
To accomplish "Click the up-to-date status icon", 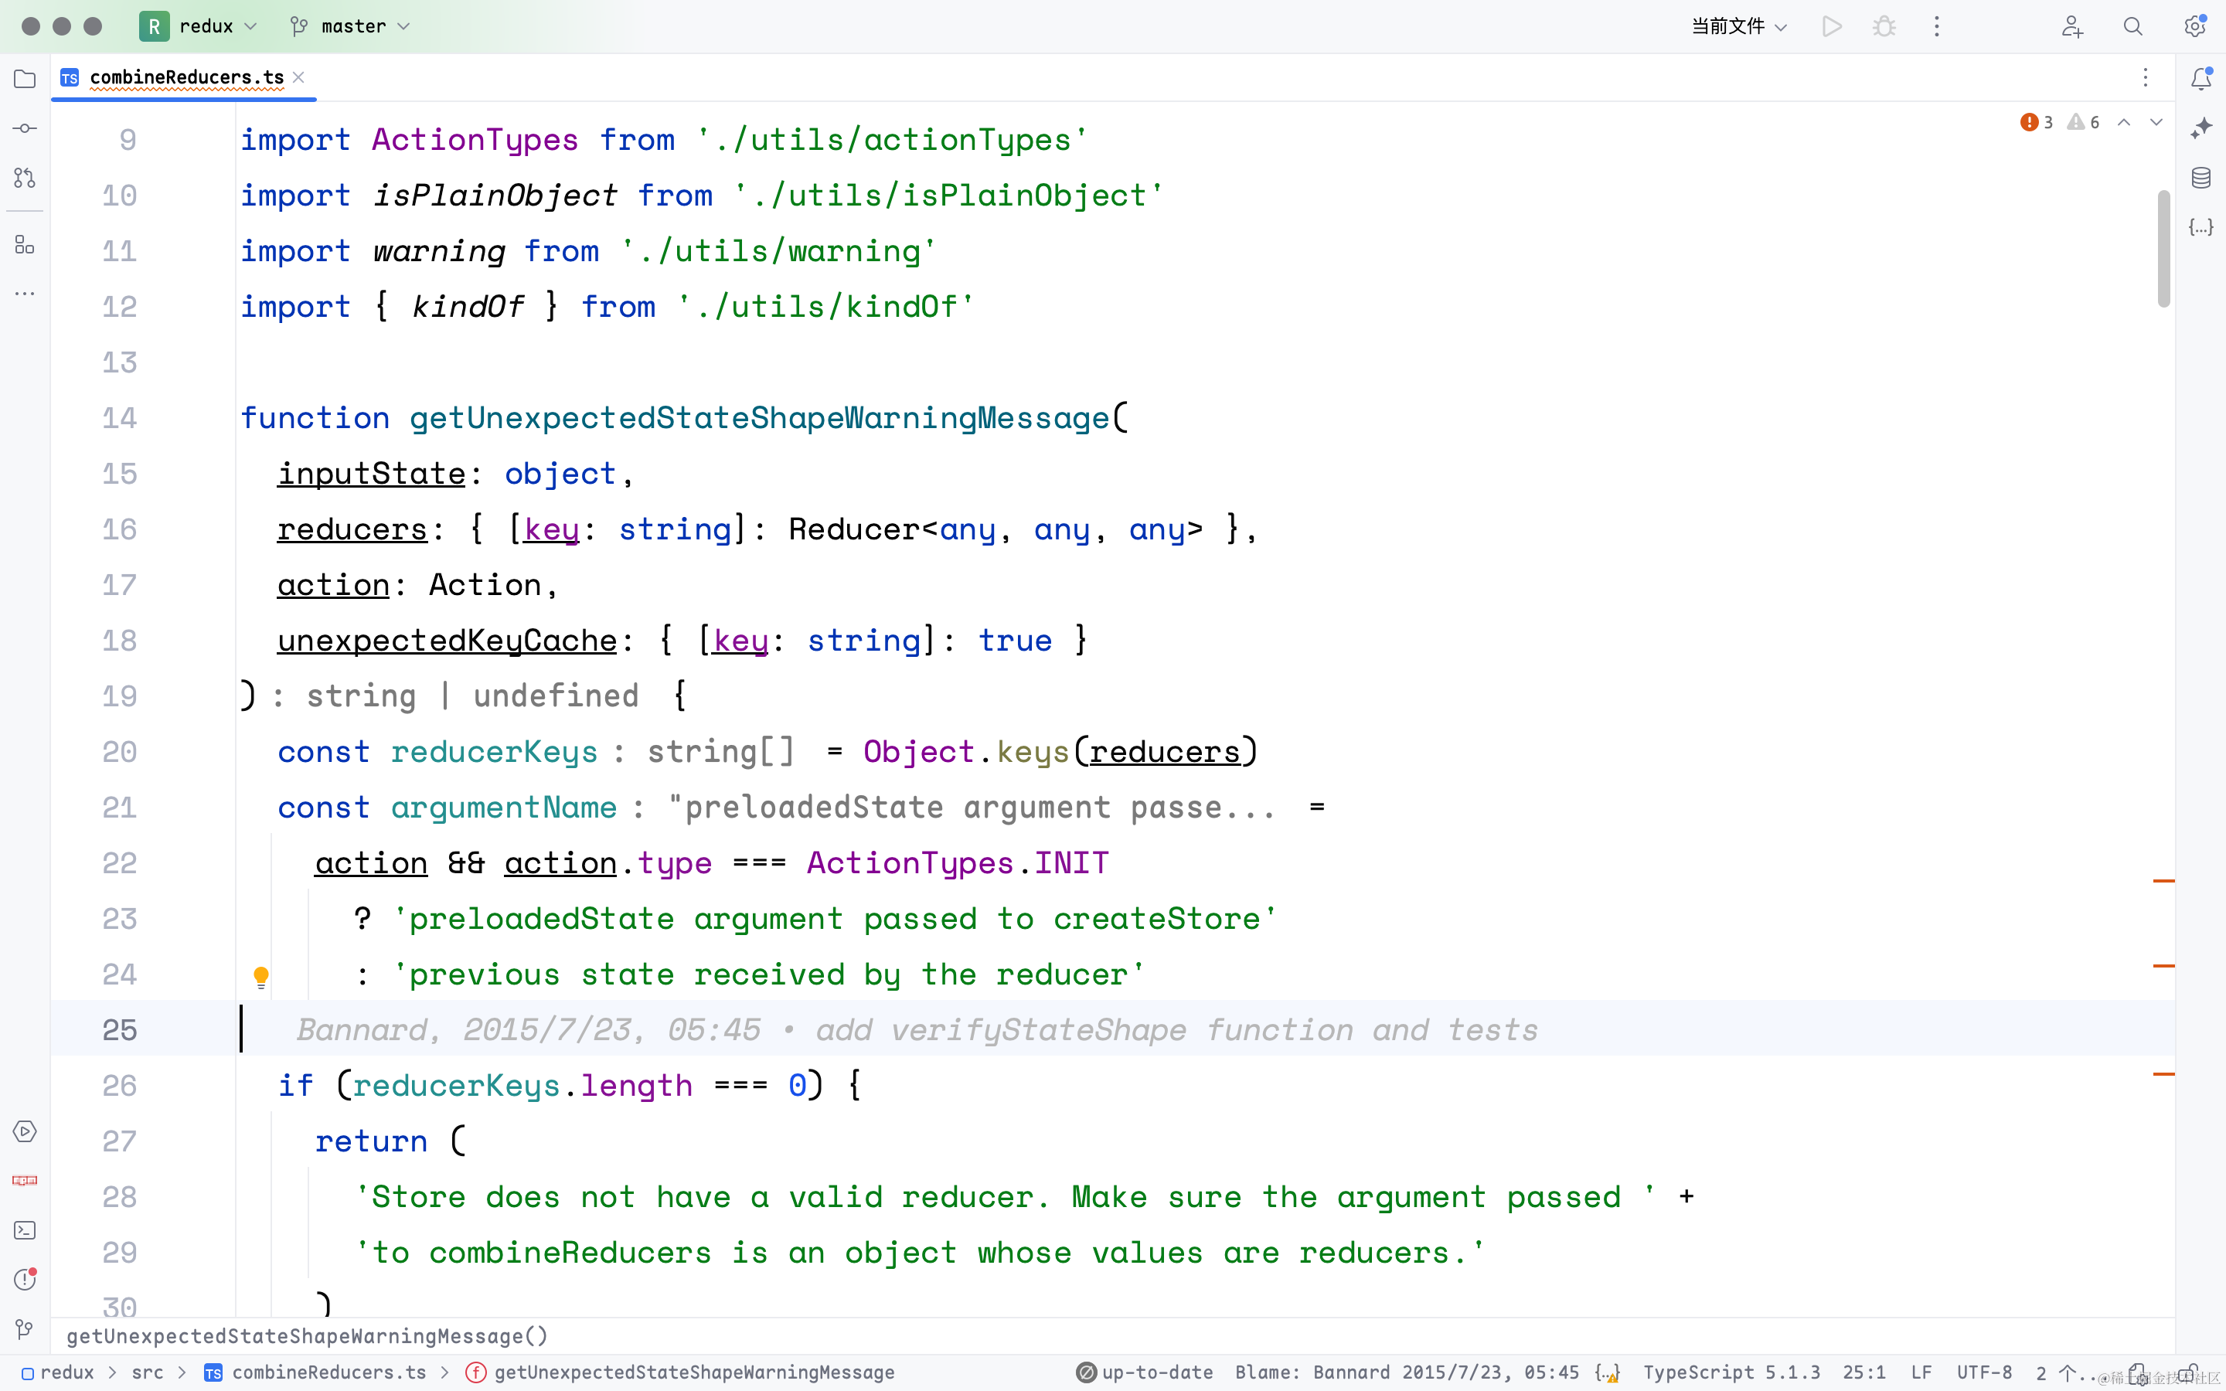I will (x=1086, y=1372).
